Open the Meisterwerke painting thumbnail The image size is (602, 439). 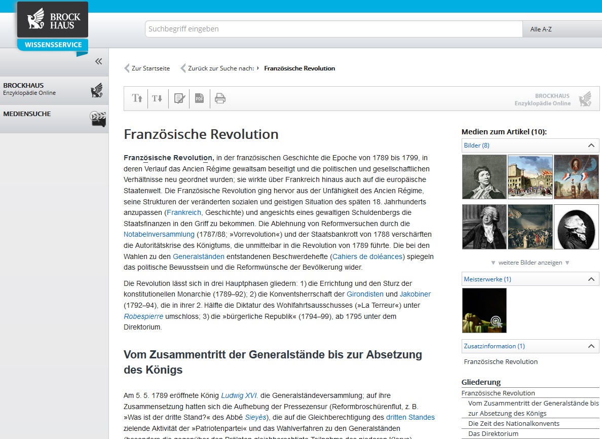click(484, 310)
